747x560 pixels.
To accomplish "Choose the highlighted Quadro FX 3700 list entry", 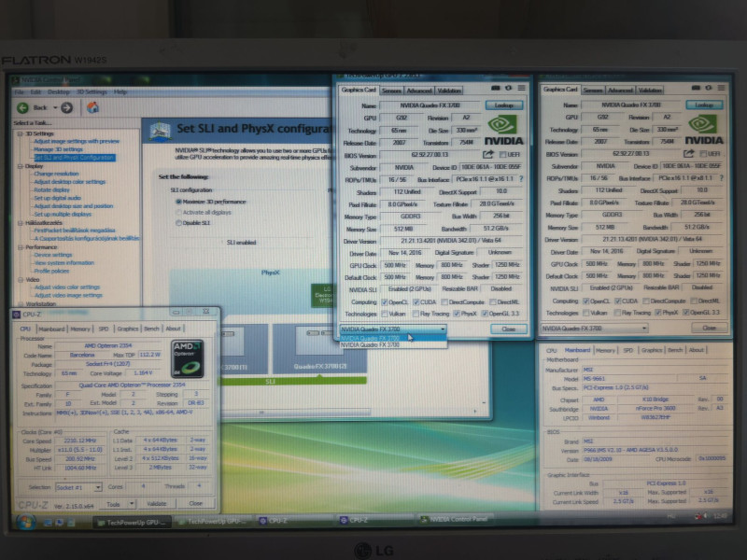I will coord(393,338).
